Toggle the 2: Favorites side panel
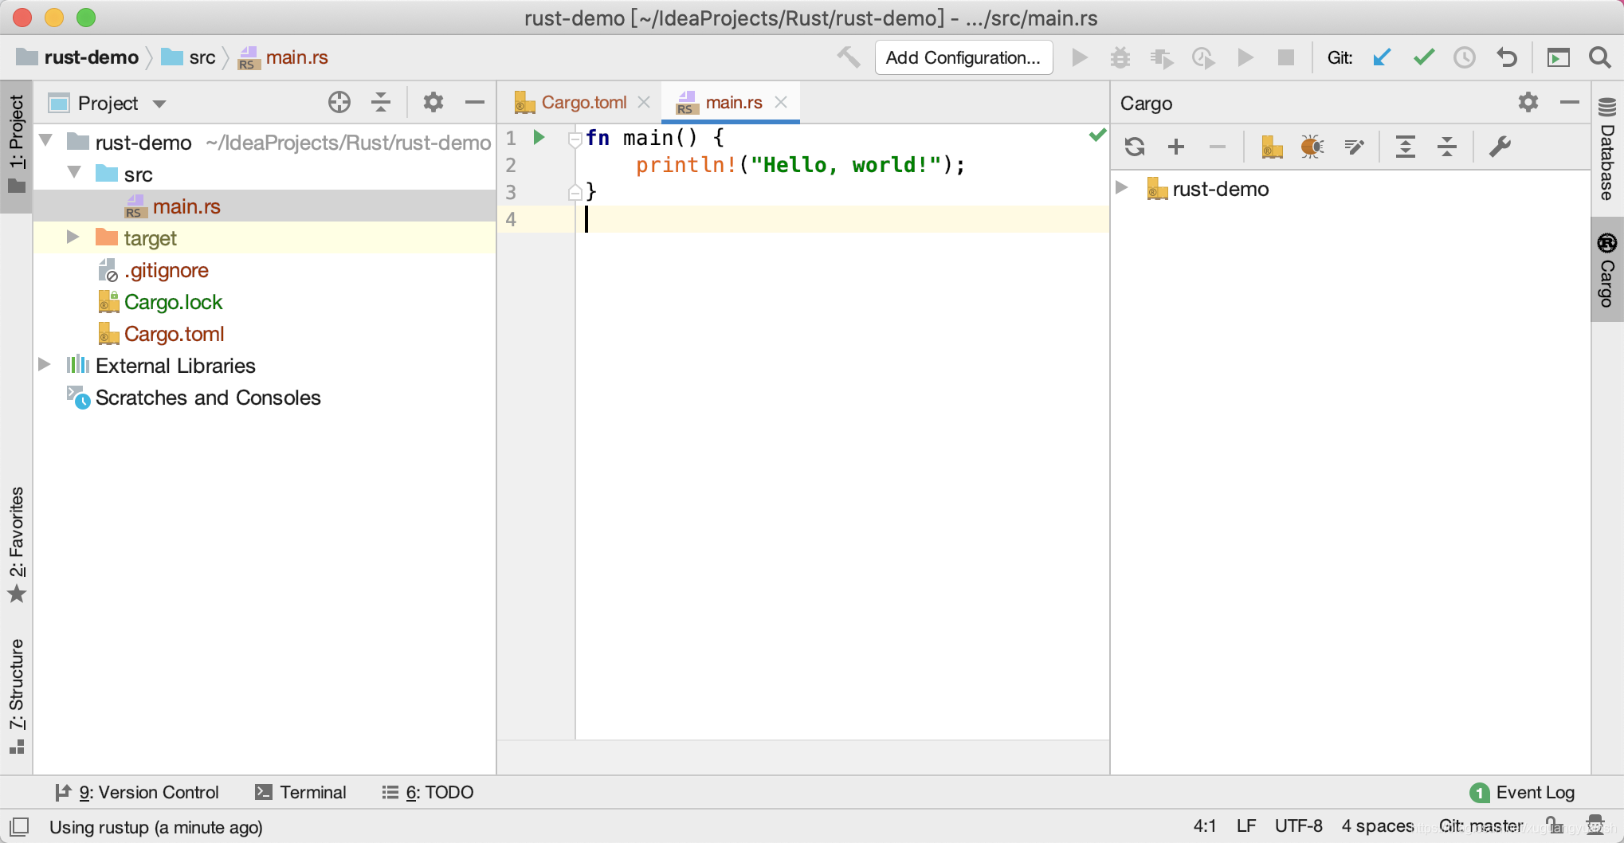 tap(16, 545)
